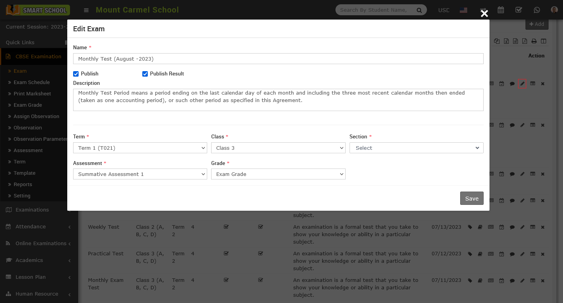
Task: Click the Name input field
Action: pos(278,59)
